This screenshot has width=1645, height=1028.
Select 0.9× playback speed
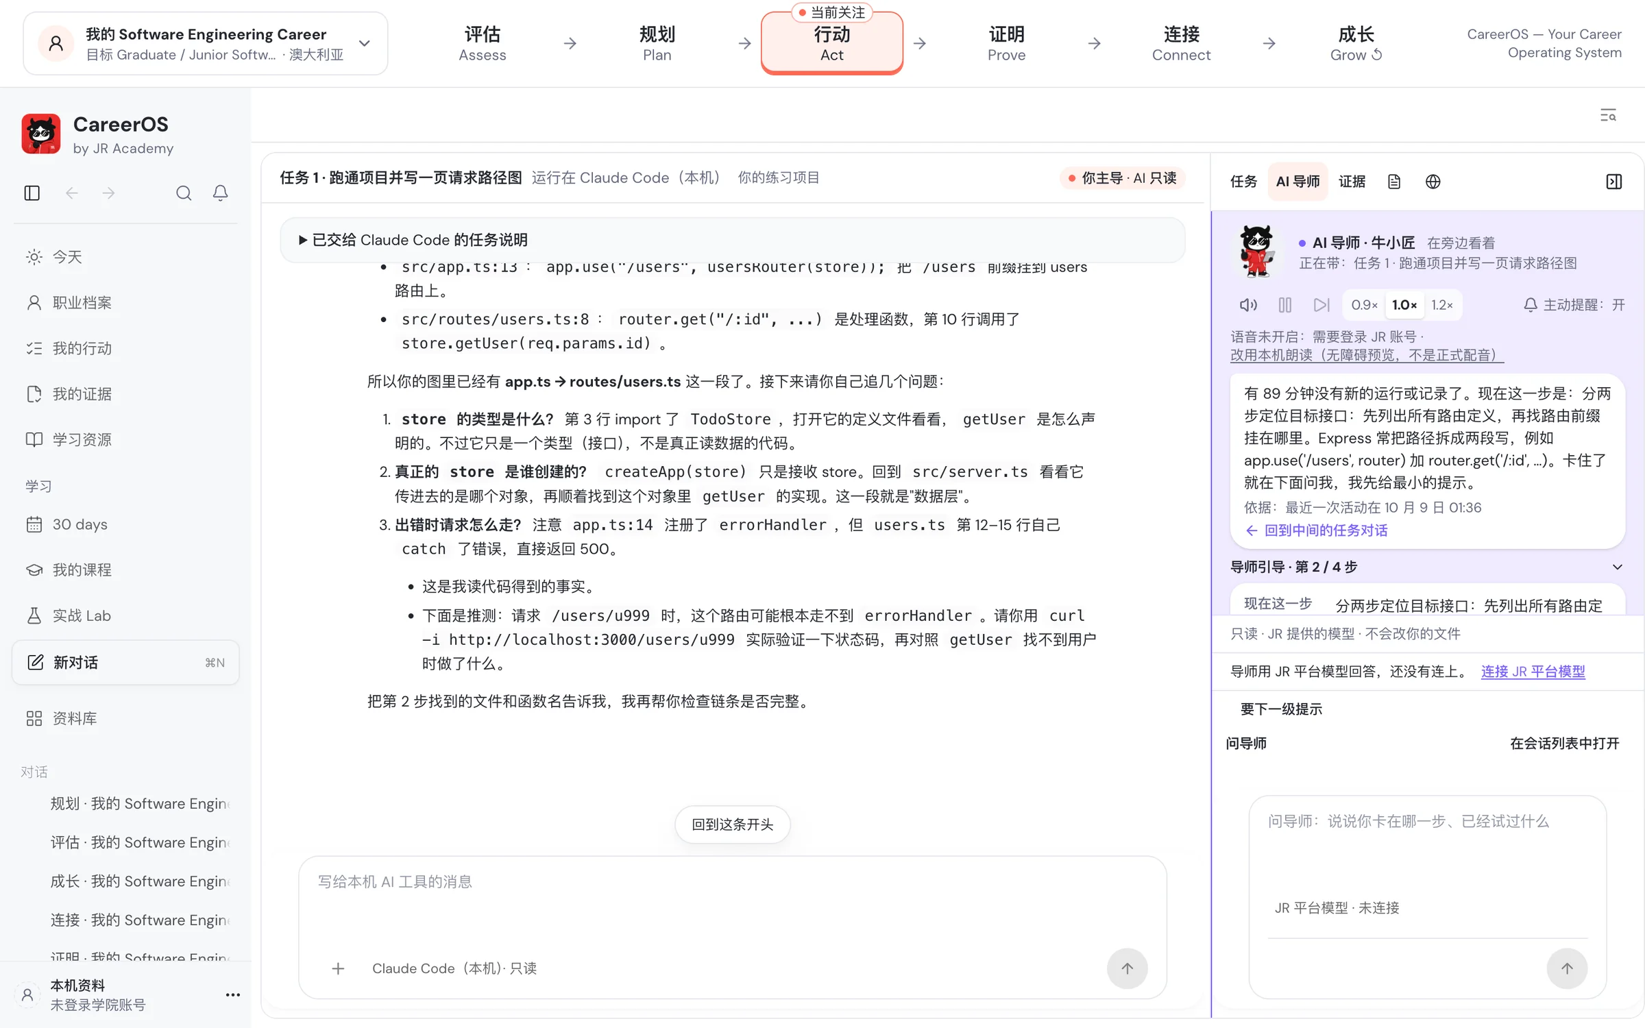1364,305
